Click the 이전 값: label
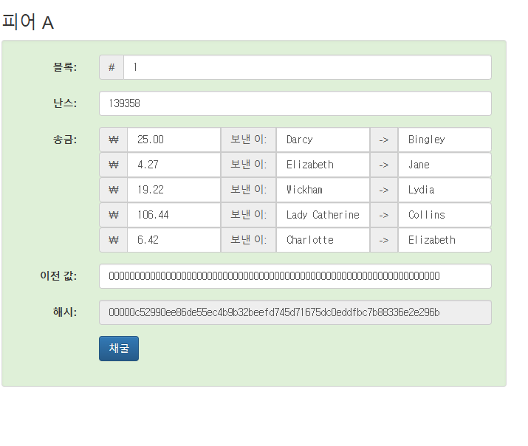This screenshot has height=446, width=528. click(58, 276)
